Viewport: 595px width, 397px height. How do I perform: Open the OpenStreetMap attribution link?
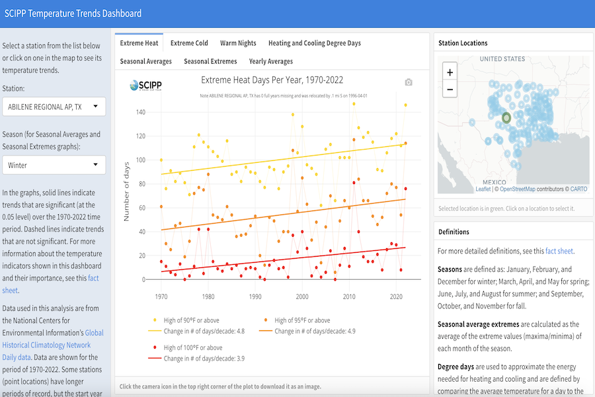[517, 189]
